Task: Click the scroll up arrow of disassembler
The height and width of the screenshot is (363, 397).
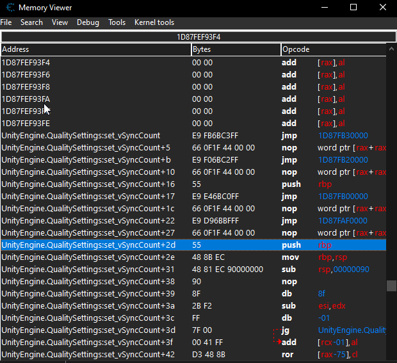Action: 392,49
